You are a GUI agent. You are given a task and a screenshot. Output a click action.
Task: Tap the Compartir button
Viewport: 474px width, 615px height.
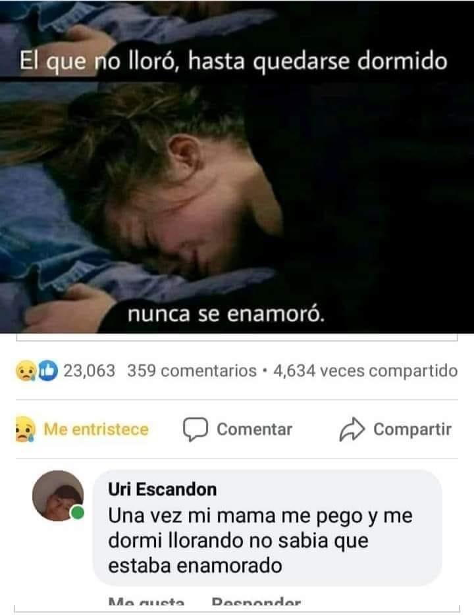(x=395, y=430)
